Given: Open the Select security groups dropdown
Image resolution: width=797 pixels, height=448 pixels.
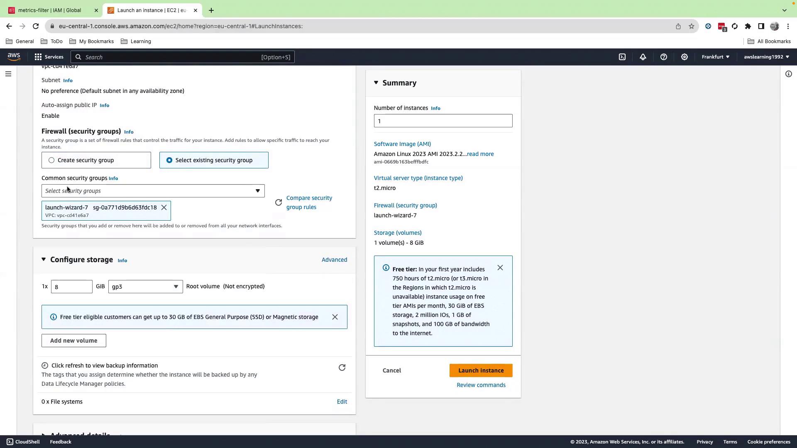Looking at the screenshot, I should click(153, 191).
